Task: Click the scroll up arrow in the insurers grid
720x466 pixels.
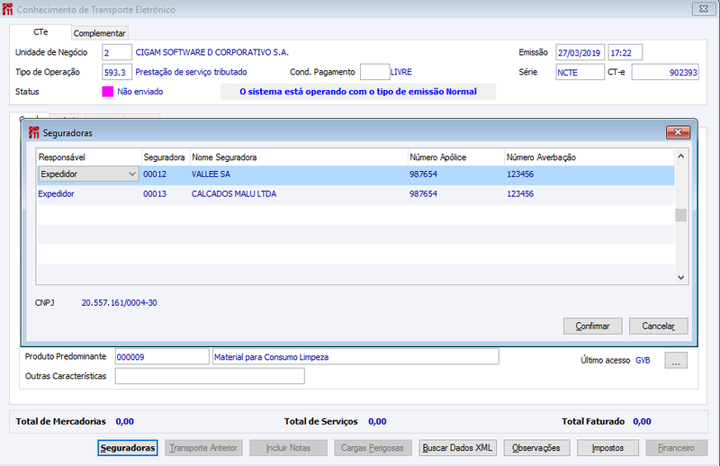Action: [x=681, y=157]
